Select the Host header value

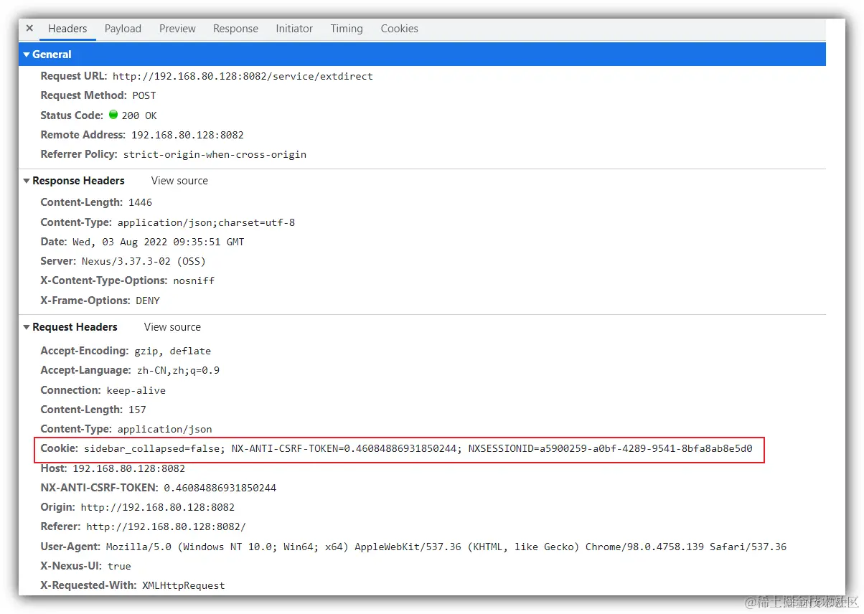pyautogui.click(x=129, y=468)
